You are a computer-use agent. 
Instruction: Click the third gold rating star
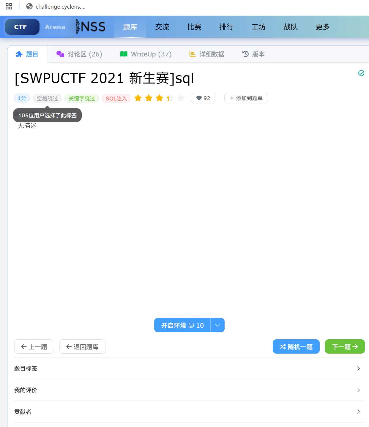tap(159, 98)
